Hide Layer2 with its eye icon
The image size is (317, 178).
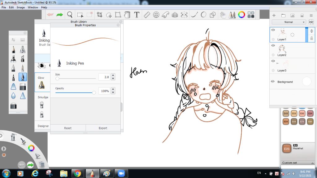coord(273,45)
